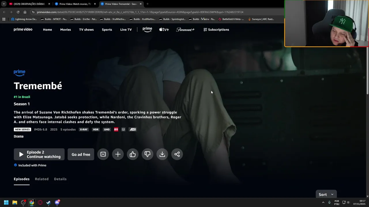Click the IMDb 6.8 rating text
Image resolution: width=369 pixels, height=207 pixels.
click(41, 129)
